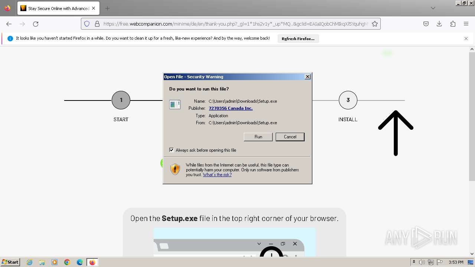Image resolution: width=475 pixels, height=267 pixels.
Task: Close the Security Warning dialog with X
Action: point(307,77)
